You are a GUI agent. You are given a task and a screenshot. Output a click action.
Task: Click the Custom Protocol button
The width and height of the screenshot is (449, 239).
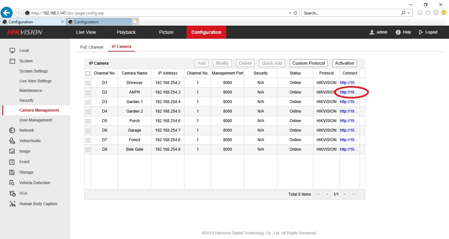click(x=308, y=63)
